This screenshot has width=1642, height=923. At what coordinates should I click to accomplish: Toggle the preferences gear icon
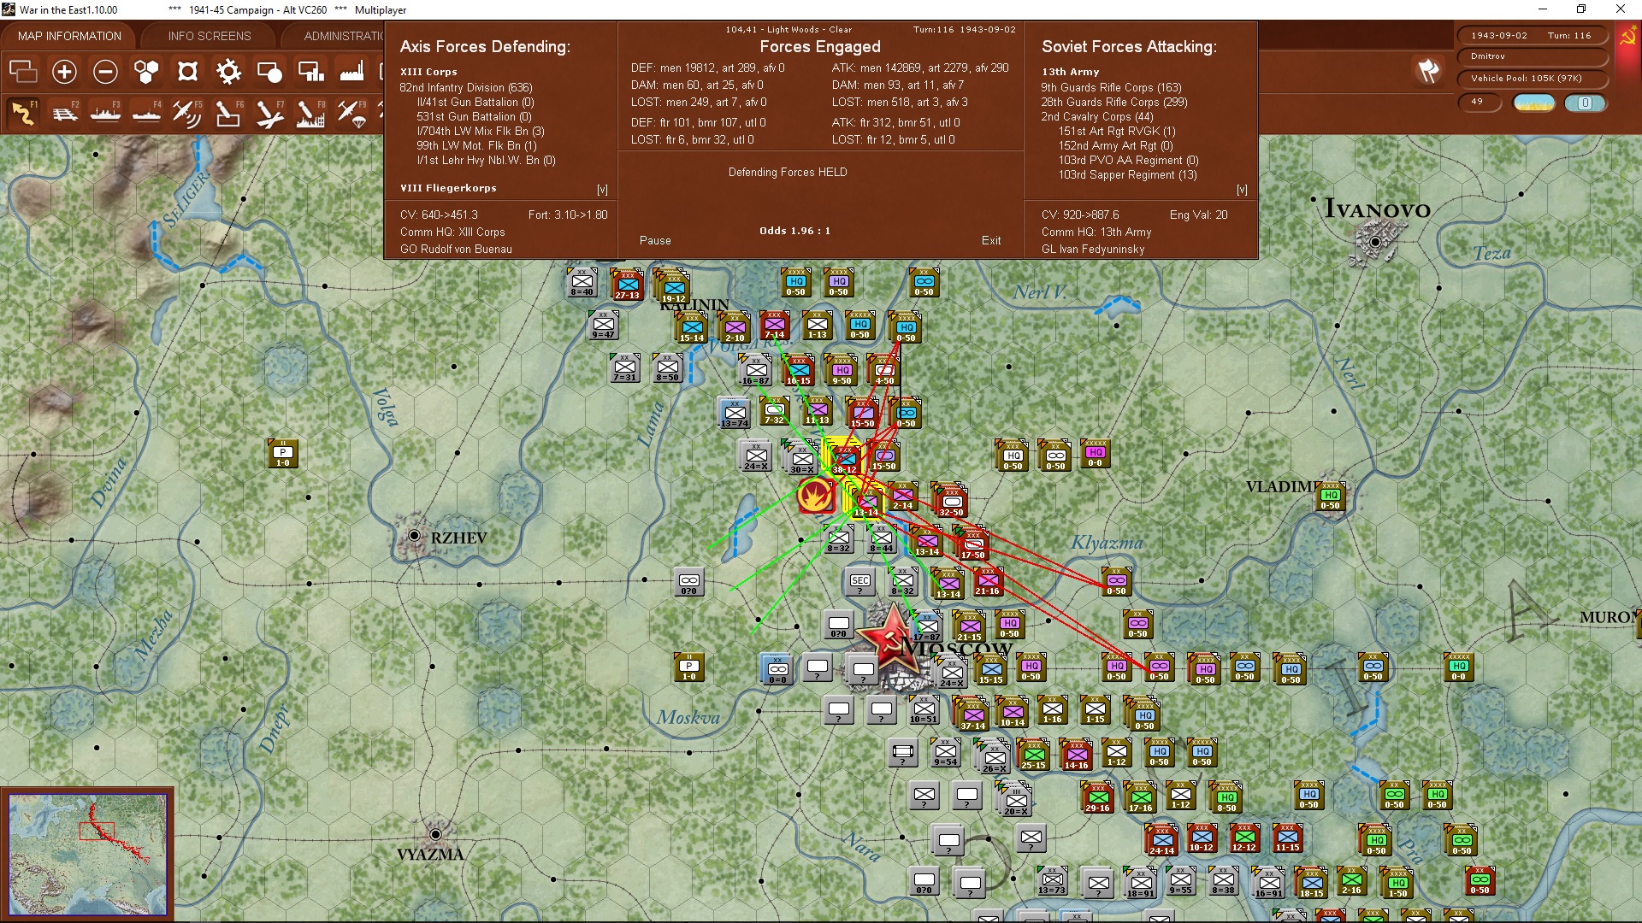tap(228, 72)
